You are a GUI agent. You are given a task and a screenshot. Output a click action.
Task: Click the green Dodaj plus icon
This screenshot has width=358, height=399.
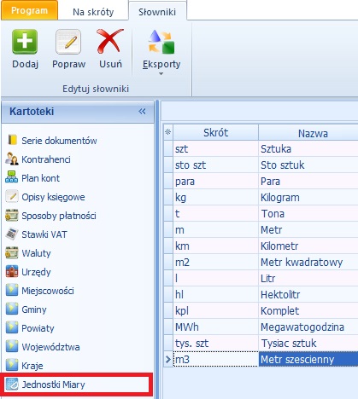[x=25, y=42]
